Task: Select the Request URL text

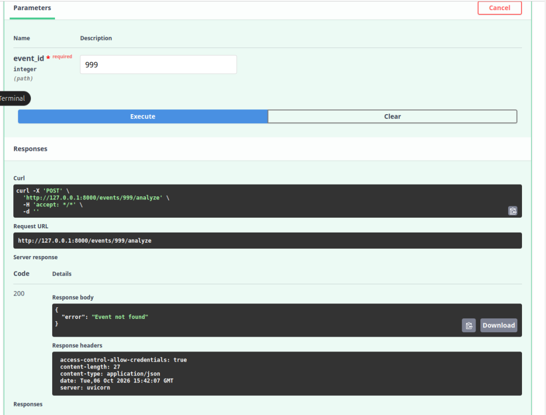Action: [85, 241]
